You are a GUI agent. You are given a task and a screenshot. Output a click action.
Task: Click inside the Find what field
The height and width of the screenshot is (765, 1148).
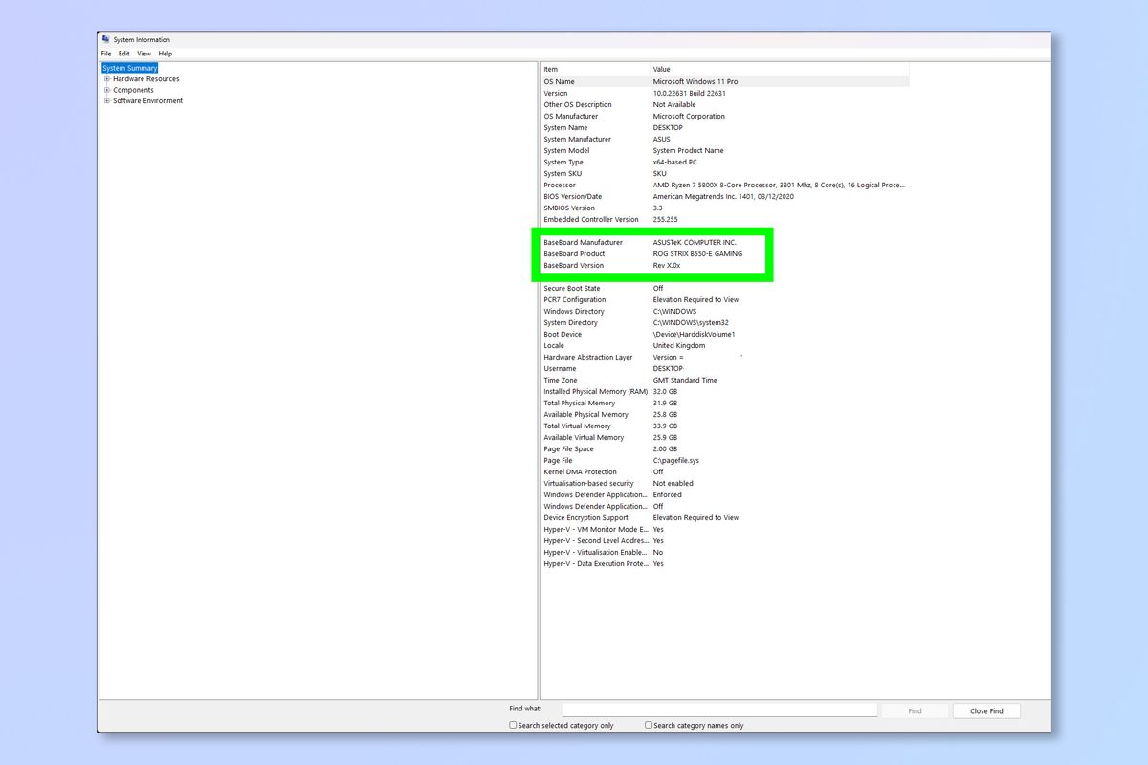pyautogui.click(x=717, y=710)
